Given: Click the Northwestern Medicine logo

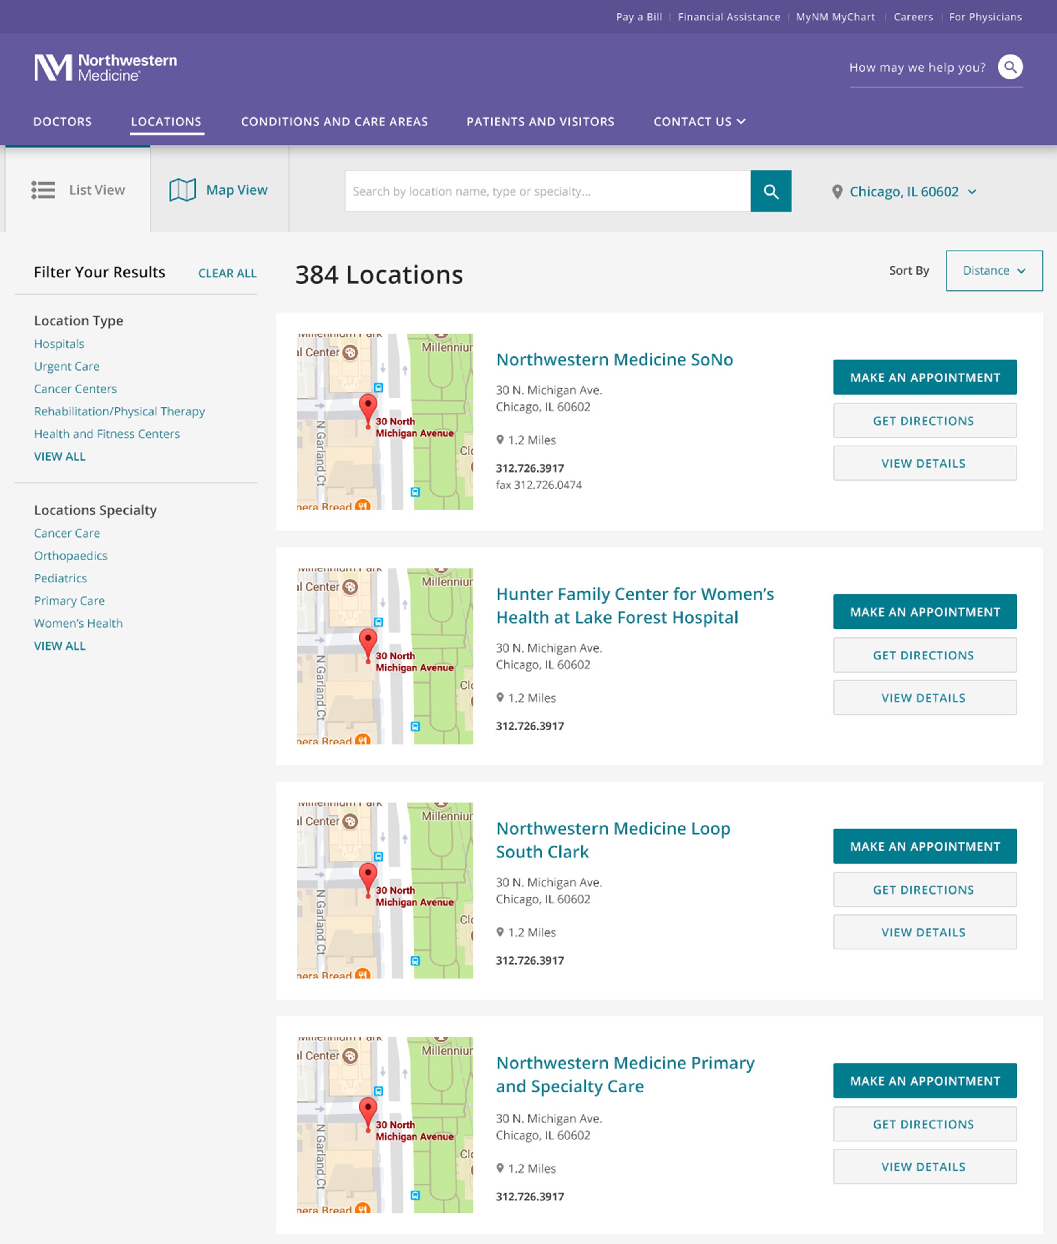Looking at the screenshot, I should tap(106, 67).
